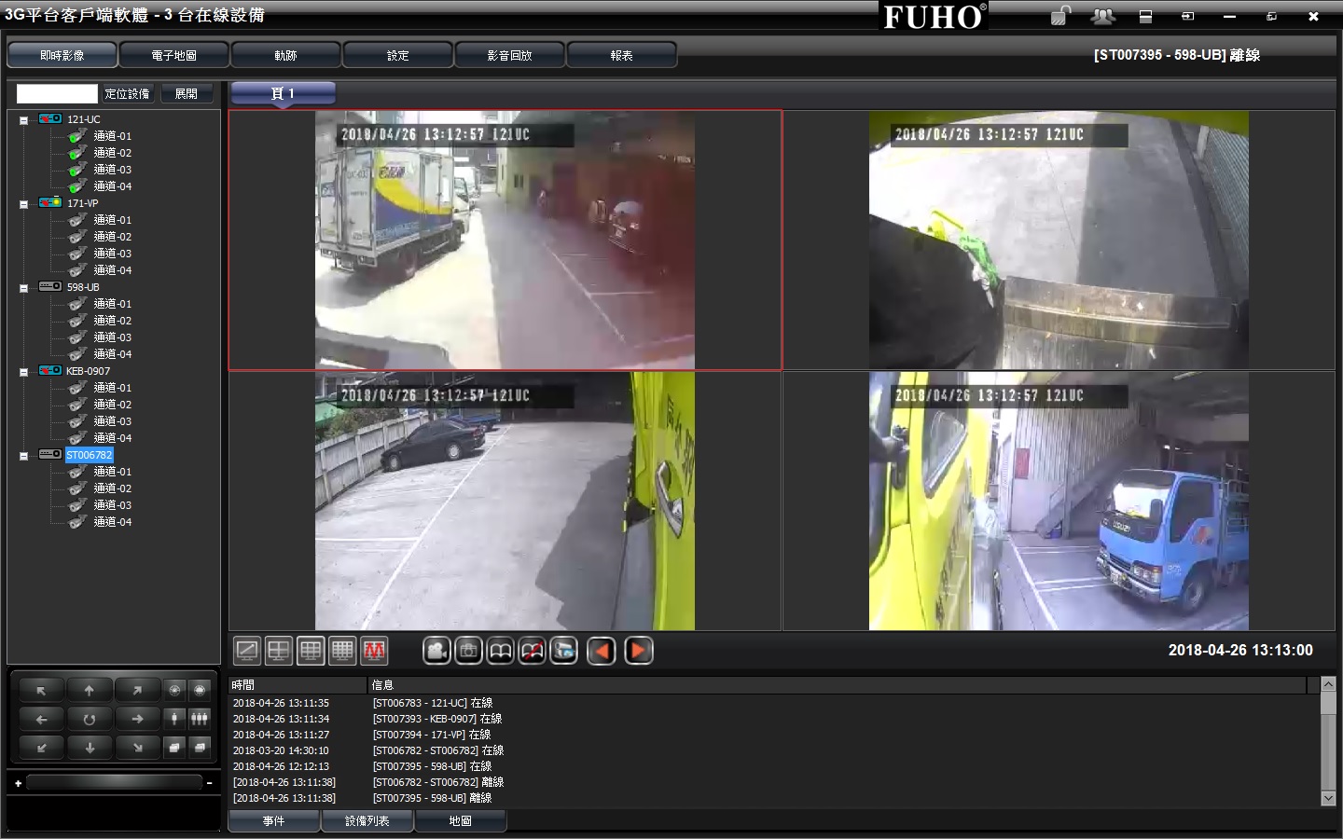Viewport: 1343px width, 839px height.
Task: Select the bottom-right blue truck video pane
Action: point(1059,501)
